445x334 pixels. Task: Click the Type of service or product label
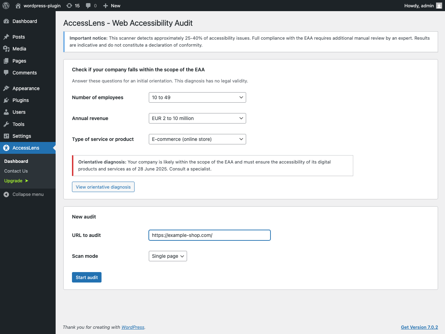coord(103,139)
